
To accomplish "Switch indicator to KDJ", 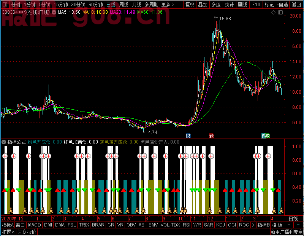I will pos(220,225).
